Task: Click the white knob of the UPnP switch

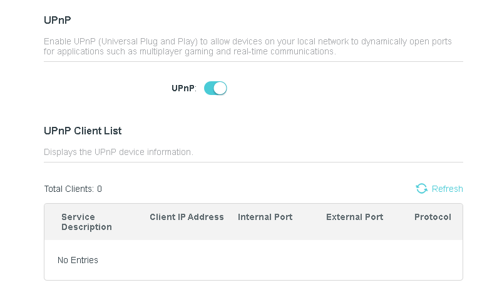Action: click(220, 88)
